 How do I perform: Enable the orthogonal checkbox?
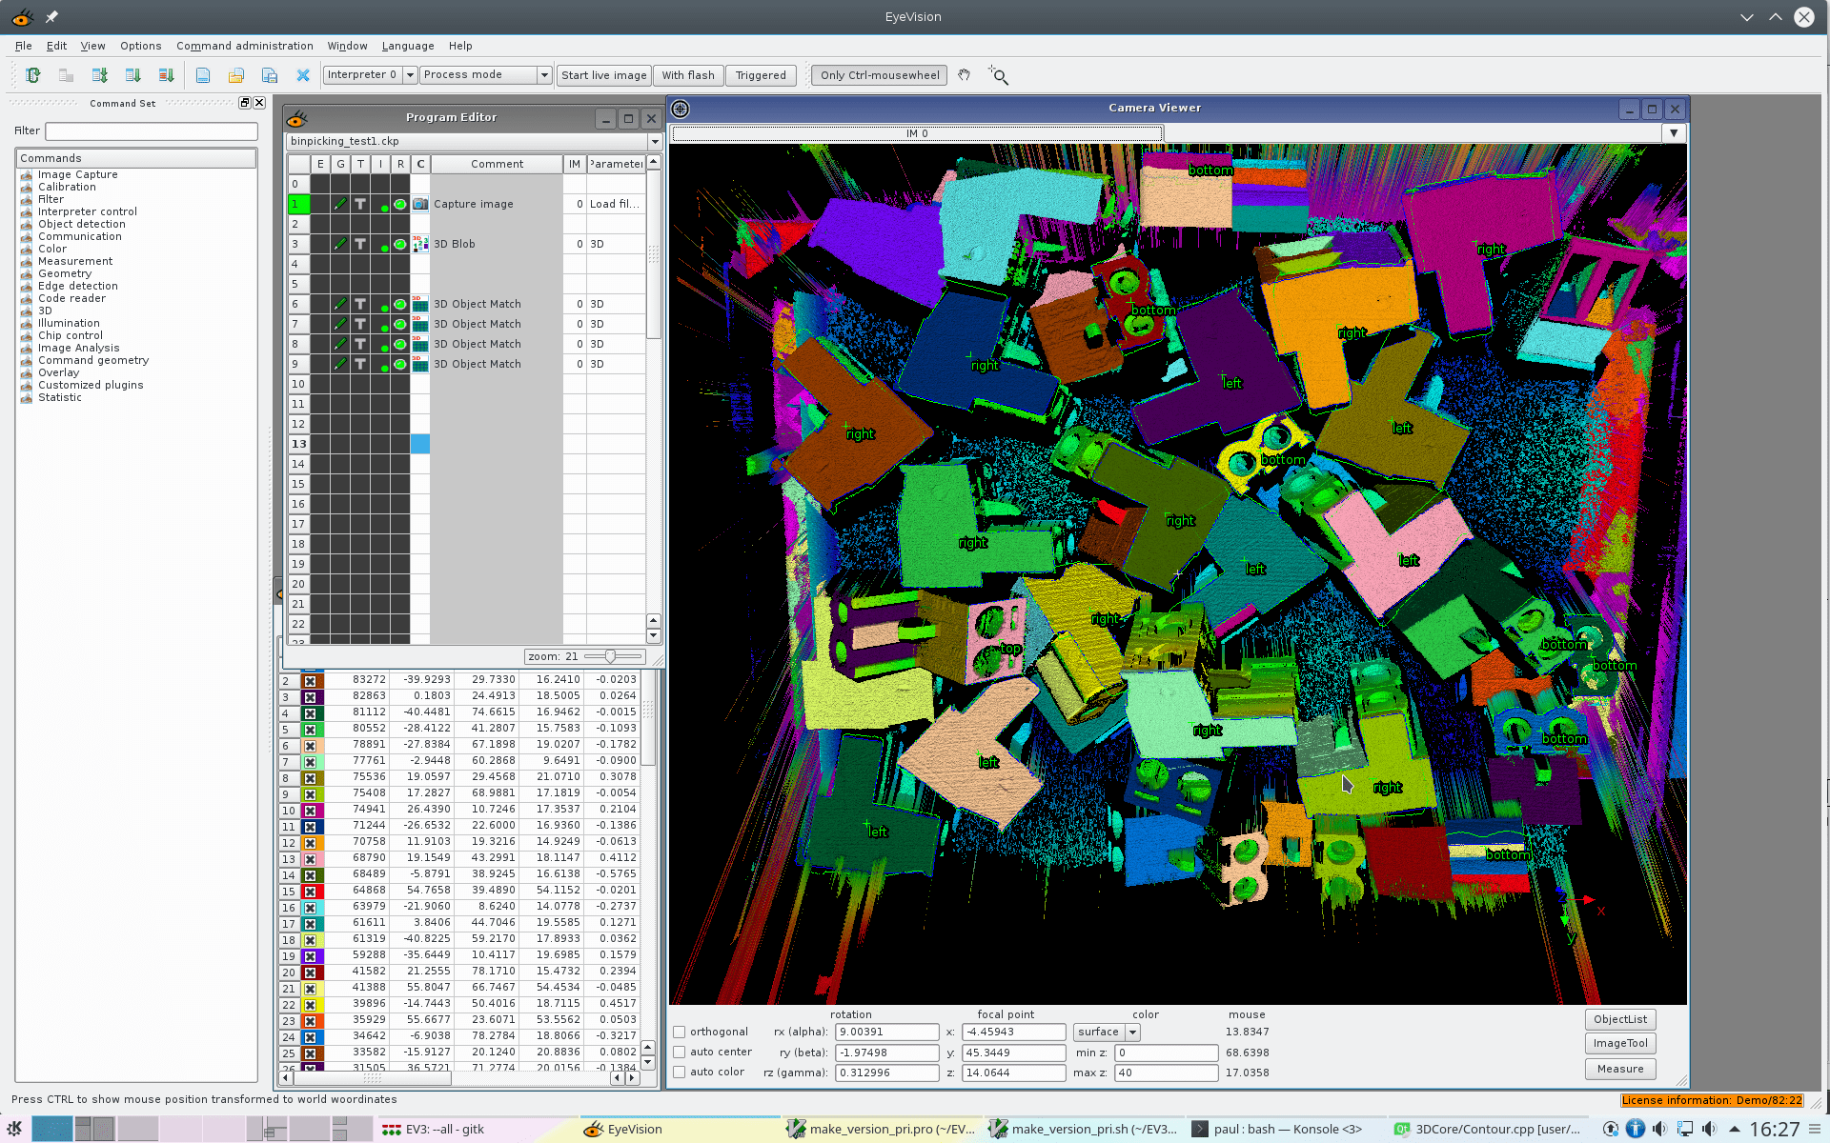pos(680,1032)
